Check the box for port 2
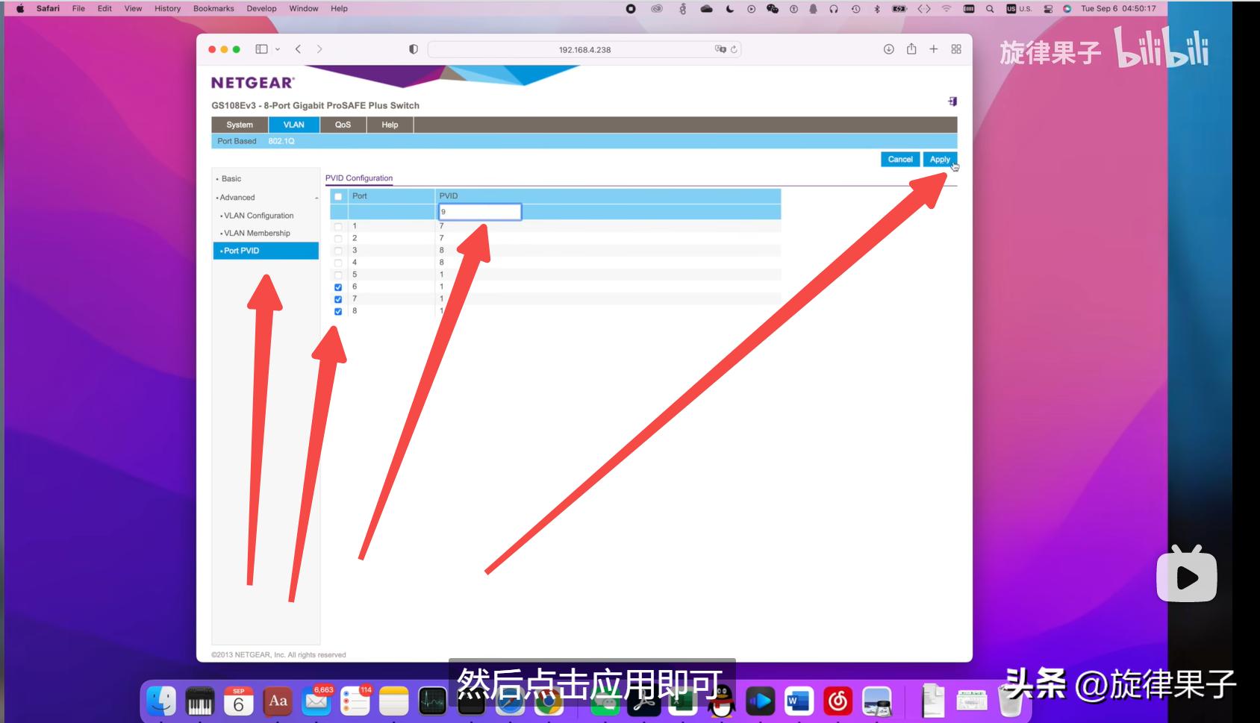Image resolution: width=1260 pixels, height=723 pixels. point(338,239)
